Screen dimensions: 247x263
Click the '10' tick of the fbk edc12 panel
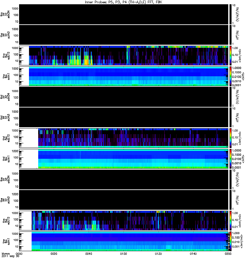17,226
